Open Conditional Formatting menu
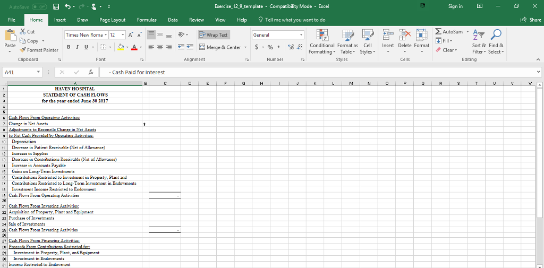This screenshot has width=544, height=268. 322,42
